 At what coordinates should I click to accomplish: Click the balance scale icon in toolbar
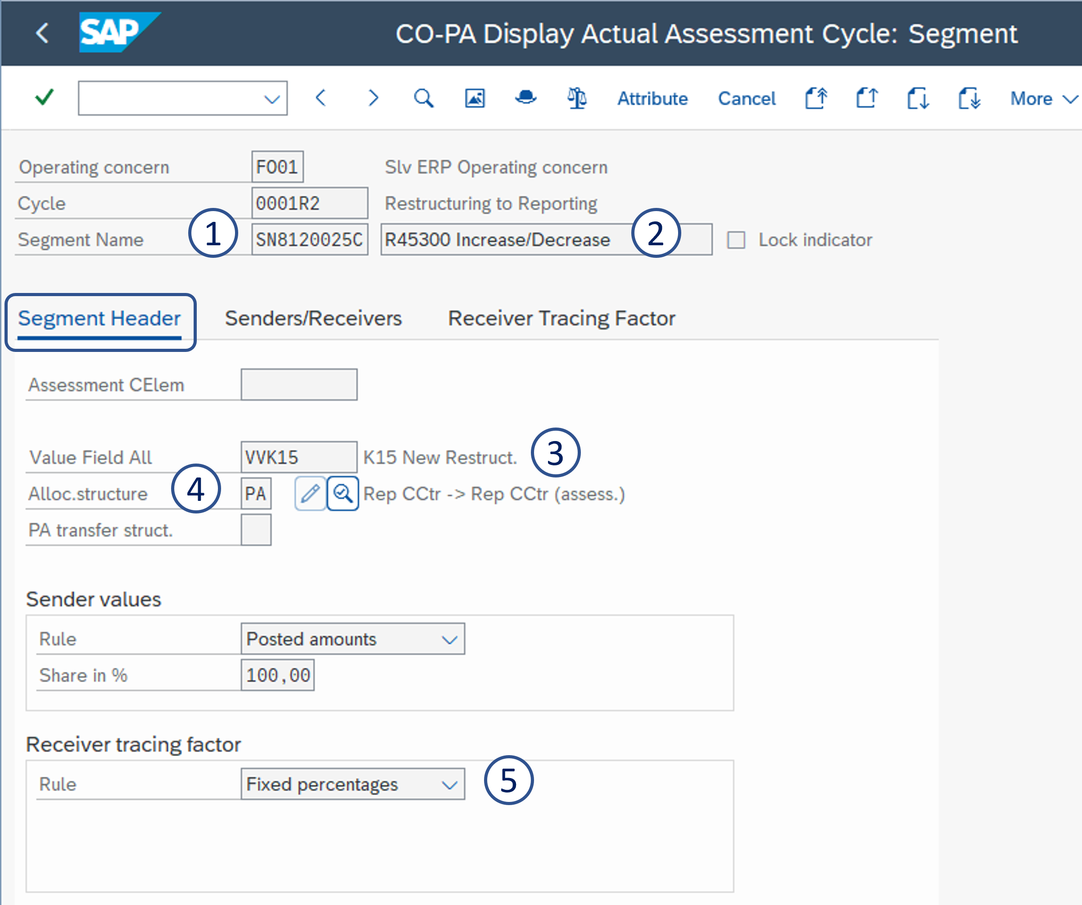pos(576,98)
